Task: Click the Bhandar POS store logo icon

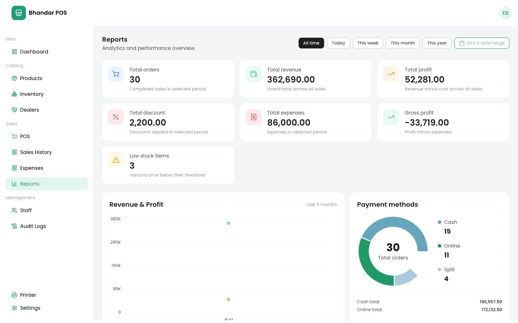Action: click(x=19, y=13)
